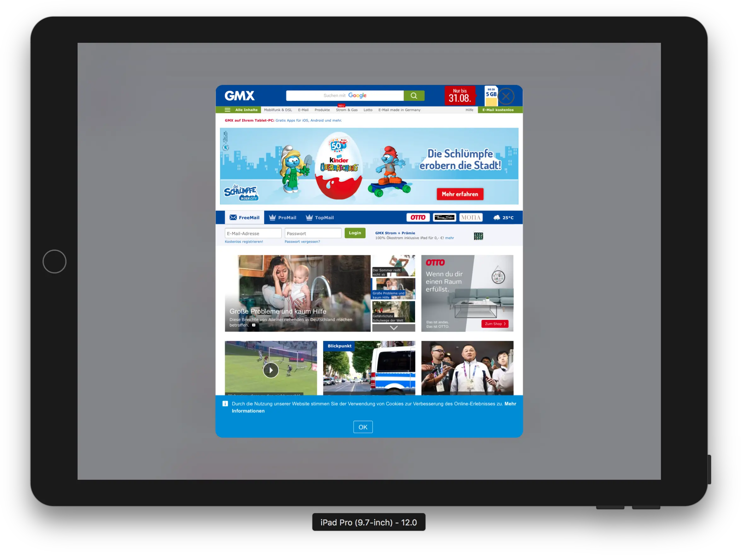Click the GMX logo
Image resolution: width=741 pixels, height=555 pixels.
(x=240, y=96)
